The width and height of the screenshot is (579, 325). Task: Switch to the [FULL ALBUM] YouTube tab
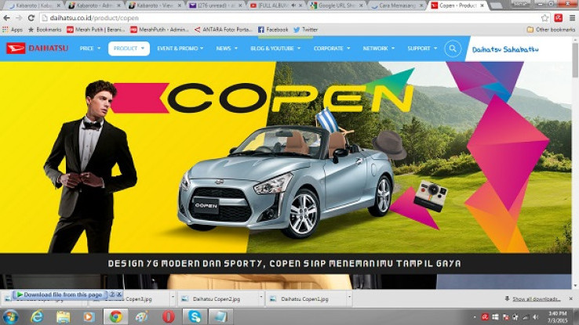point(275,5)
